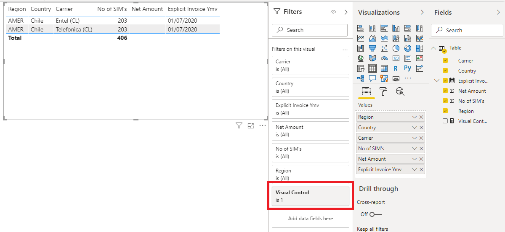The height and width of the screenshot is (232, 505).
Task: Select the globe map visualization
Action: [361, 58]
